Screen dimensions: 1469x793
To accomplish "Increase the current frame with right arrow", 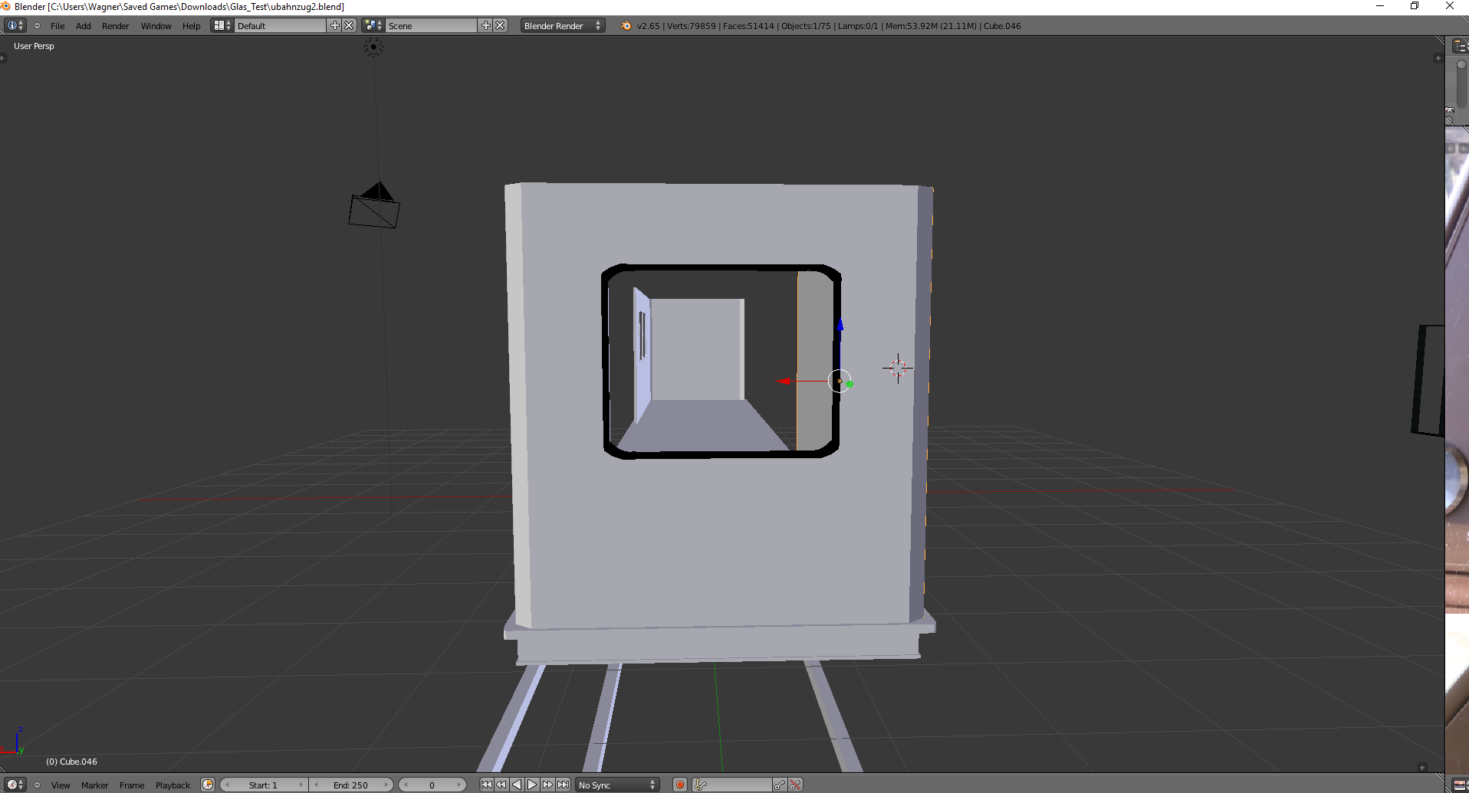I will tap(459, 785).
